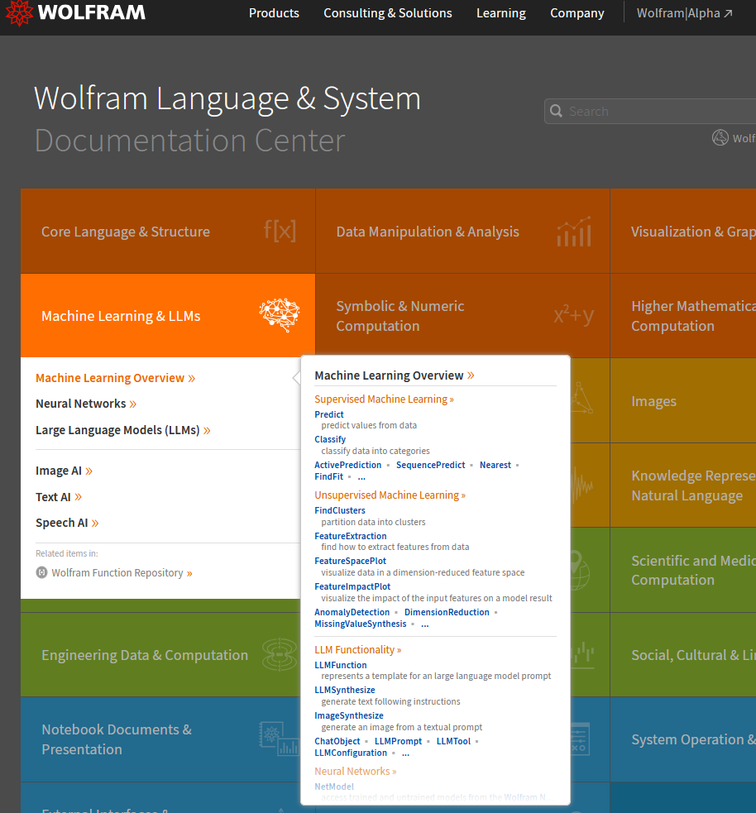The image size is (756, 813).
Task: Click the Wolf… icon below the search box
Action: click(720, 137)
